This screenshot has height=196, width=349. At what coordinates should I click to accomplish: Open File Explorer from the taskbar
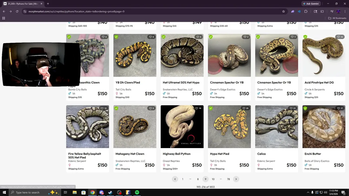(x=74, y=192)
